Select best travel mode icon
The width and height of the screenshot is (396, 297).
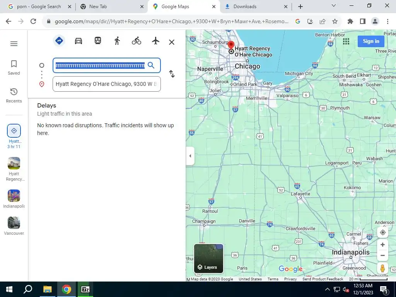coord(59,41)
